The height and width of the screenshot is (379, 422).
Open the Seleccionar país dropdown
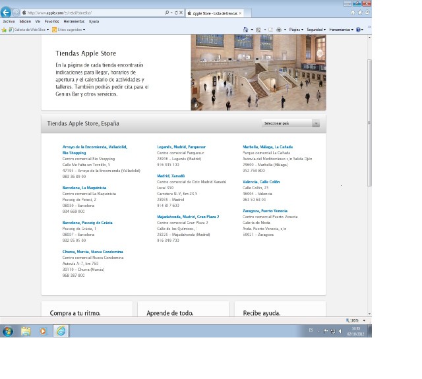tap(290, 123)
